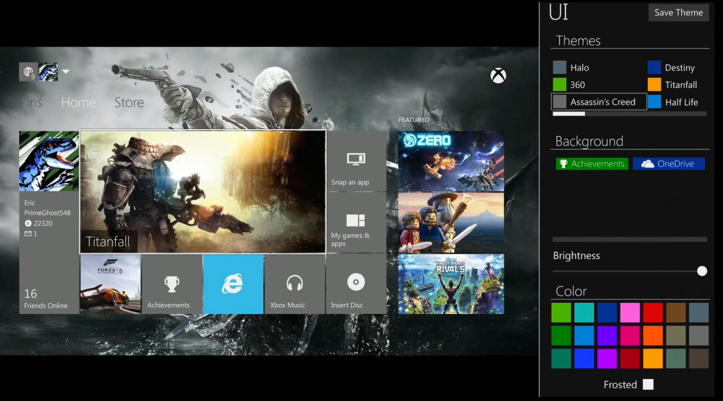
Task: Select the gamer avatar picture in header
Action: [x=48, y=72]
